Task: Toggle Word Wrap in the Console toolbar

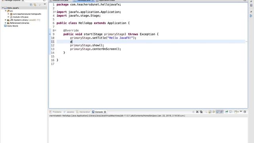Action: click(214, 112)
